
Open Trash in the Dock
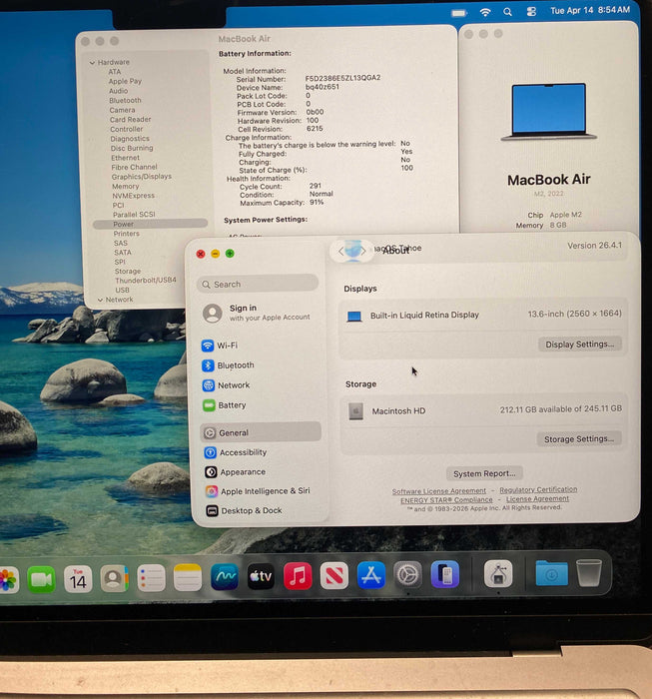[x=589, y=573]
